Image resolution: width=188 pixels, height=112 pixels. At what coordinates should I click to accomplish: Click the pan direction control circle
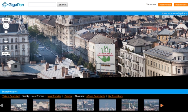6,26
